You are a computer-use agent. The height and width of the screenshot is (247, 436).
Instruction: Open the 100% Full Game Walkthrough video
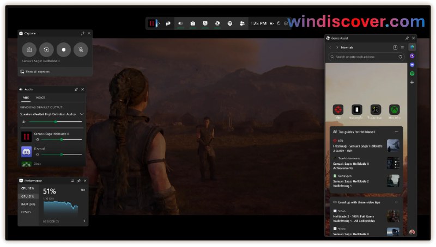coord(354,219)
